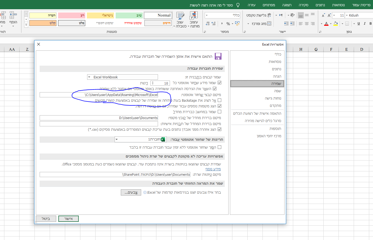Click the Decrease Indent icon
Viewport: 373px width, 240px height.
pos(292,24)
